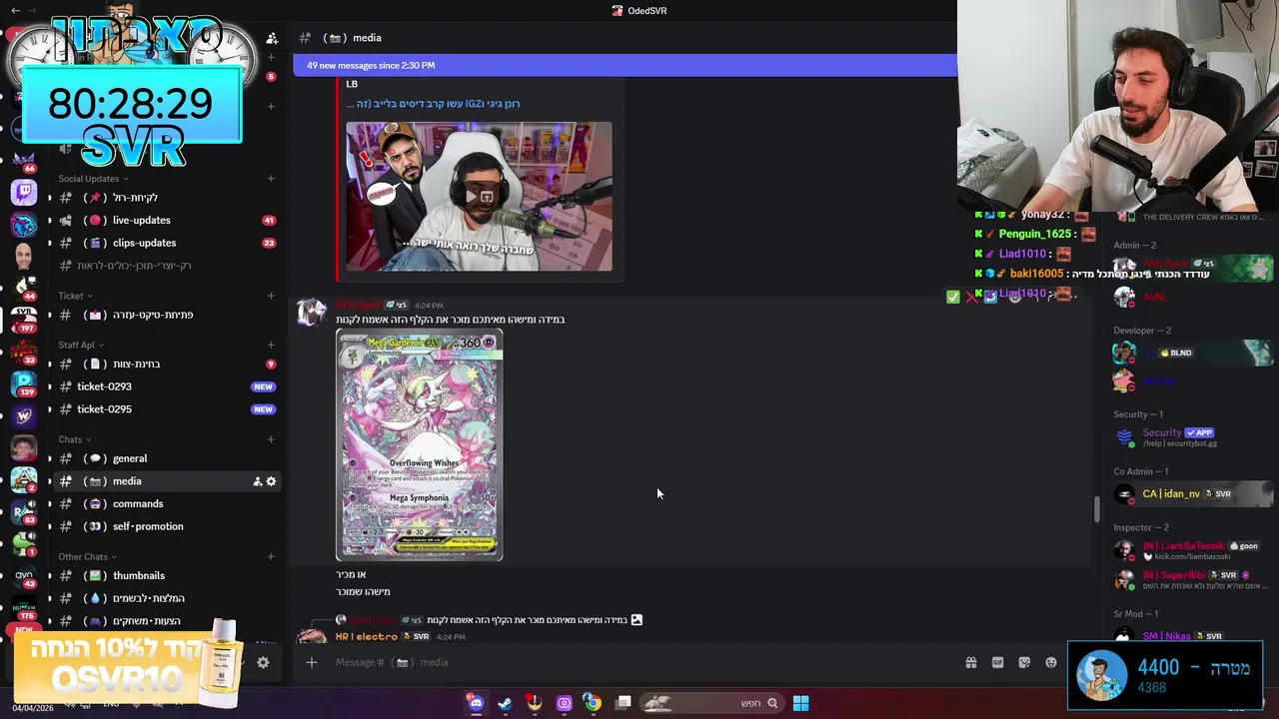Open edit channel gear for media
This screenshot has width=1279, height=719.
click(271, 481)
